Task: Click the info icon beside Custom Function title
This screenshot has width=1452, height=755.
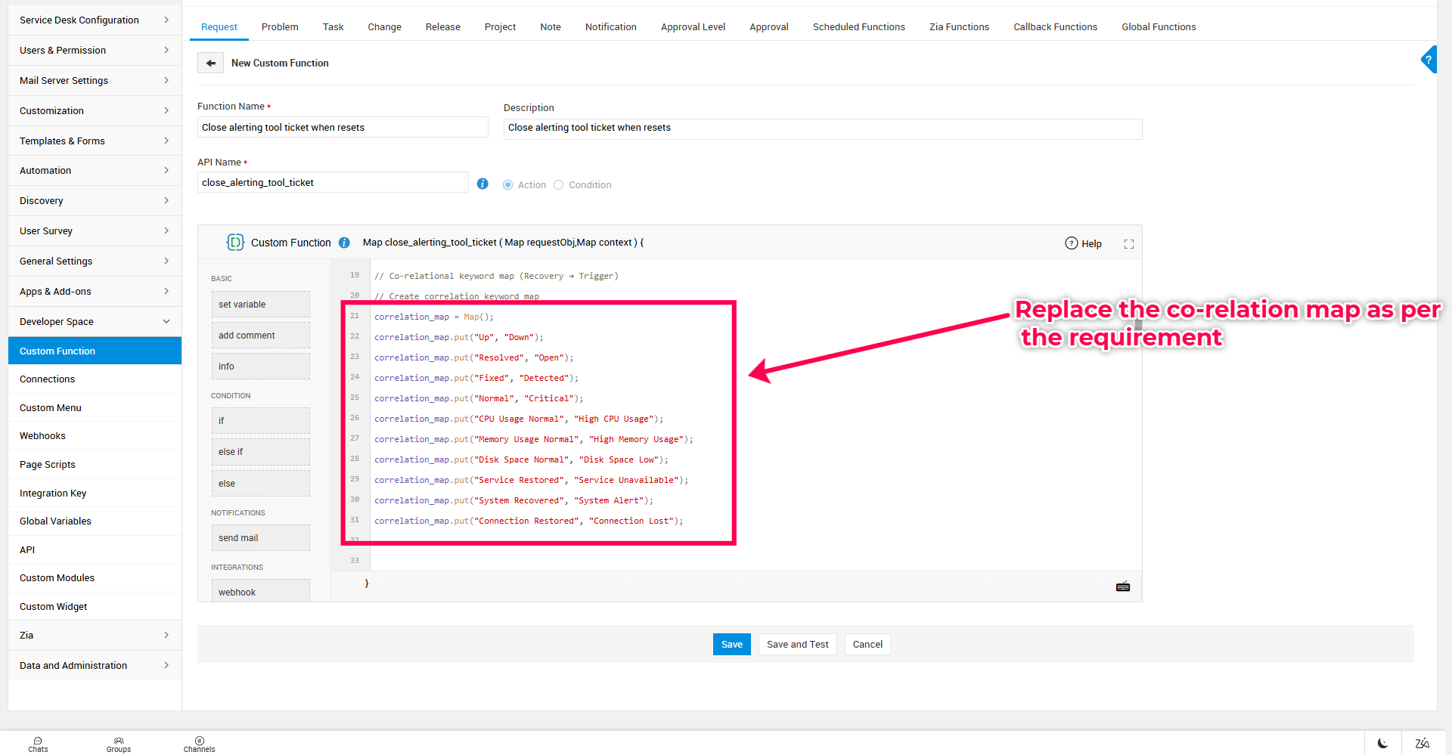Action: pyautogui.click(x=344, y=243)
